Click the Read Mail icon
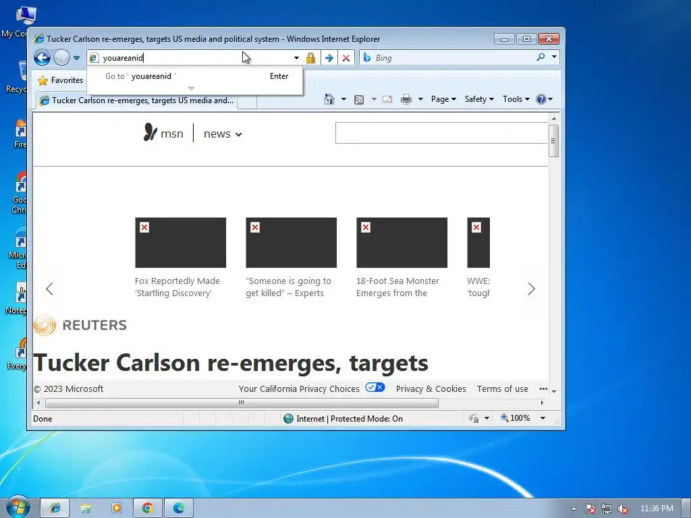Screen dimensions: 691x518 pyautogui.click(x=387, y=99)
